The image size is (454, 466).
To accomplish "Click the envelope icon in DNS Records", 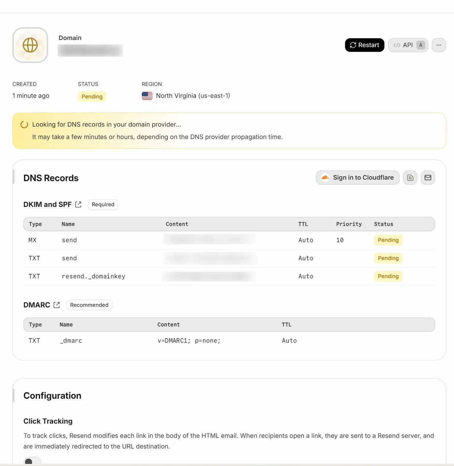I will pos(428,178).
